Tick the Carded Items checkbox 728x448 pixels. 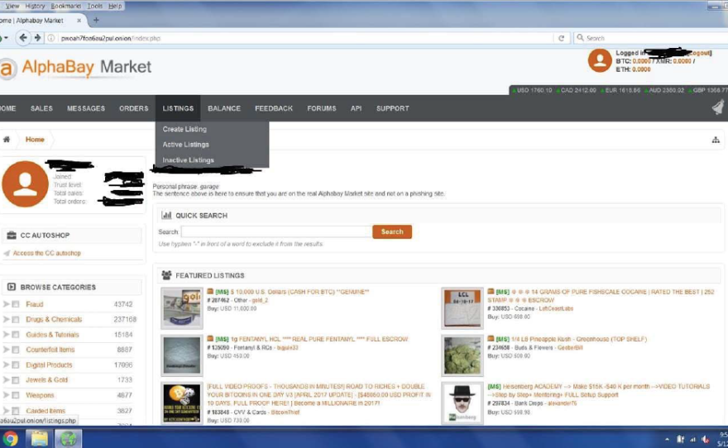(x=16, y=411)
